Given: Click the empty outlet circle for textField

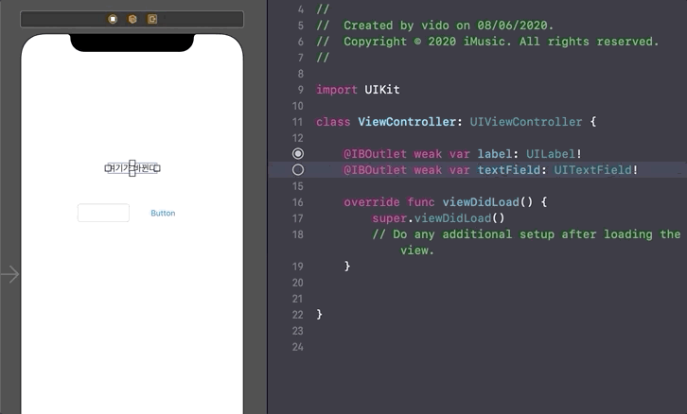Looking at the screenshot, I should (x=298, y=170).
